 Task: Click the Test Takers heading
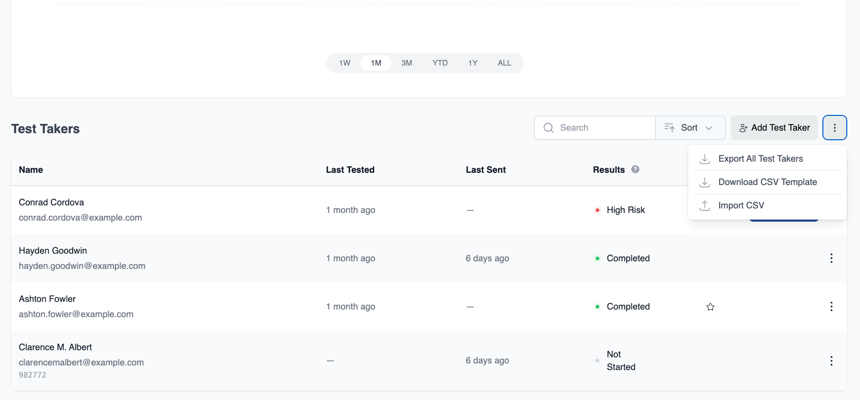pyautogui.click(x=46, y=129)
